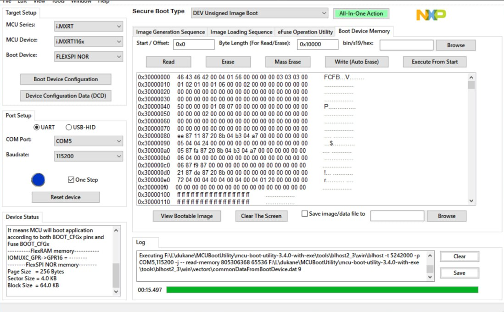Click the blue connection status indicator
This screenshot has width=504, height=312.
[38, 179]
